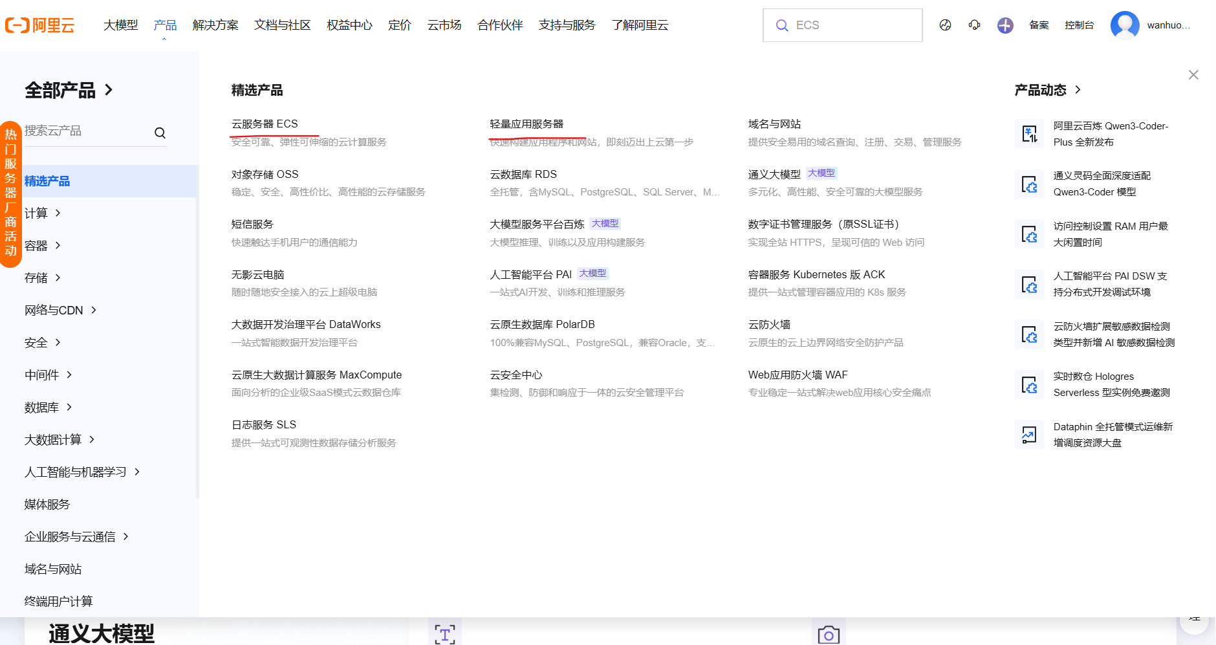Open 轻量应用服务器 product link

(x=527, y=124)
